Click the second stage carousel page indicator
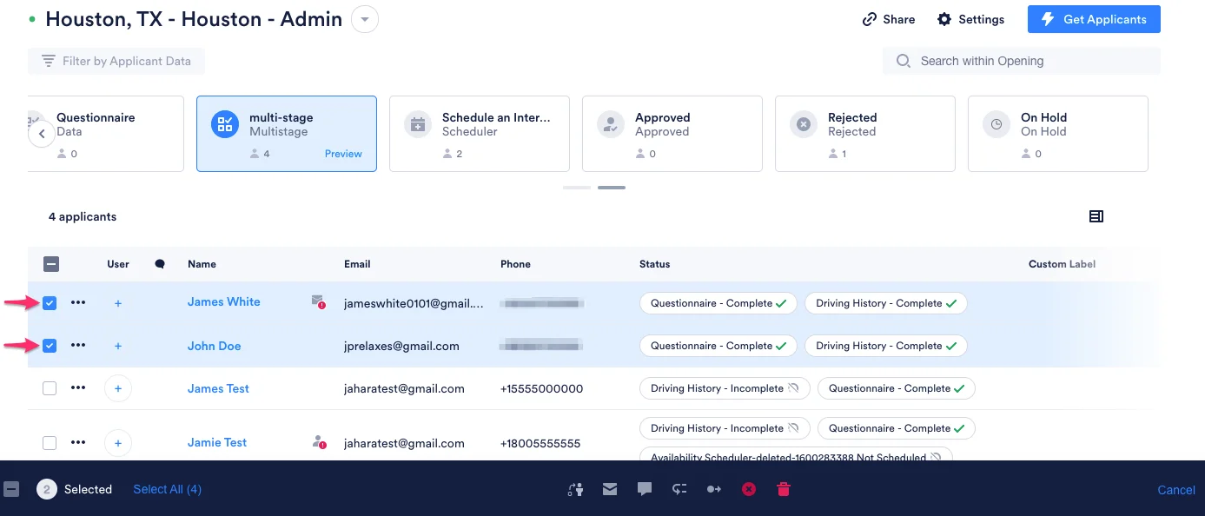This screenshot has height=516, width=1205. pyautogui.click(x=612, y=188)
